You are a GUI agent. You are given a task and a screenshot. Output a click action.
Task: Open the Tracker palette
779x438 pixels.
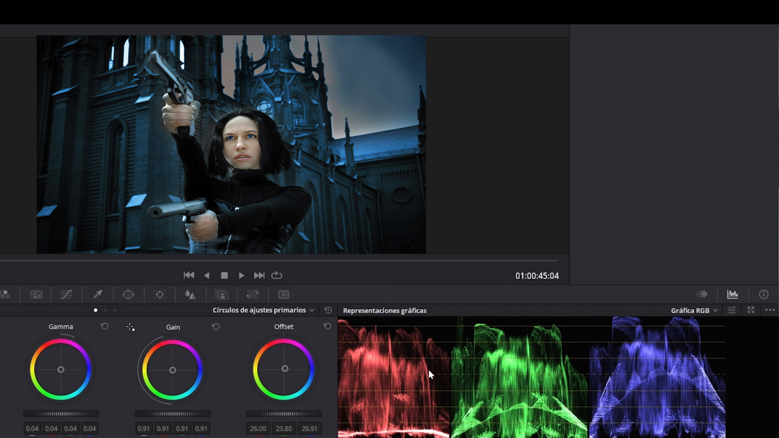pyautogui.click(x=159, y=294)
